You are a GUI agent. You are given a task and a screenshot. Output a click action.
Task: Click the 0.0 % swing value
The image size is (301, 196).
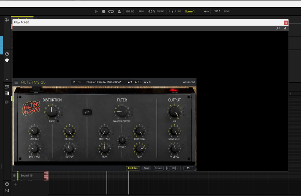click(152, 12)
